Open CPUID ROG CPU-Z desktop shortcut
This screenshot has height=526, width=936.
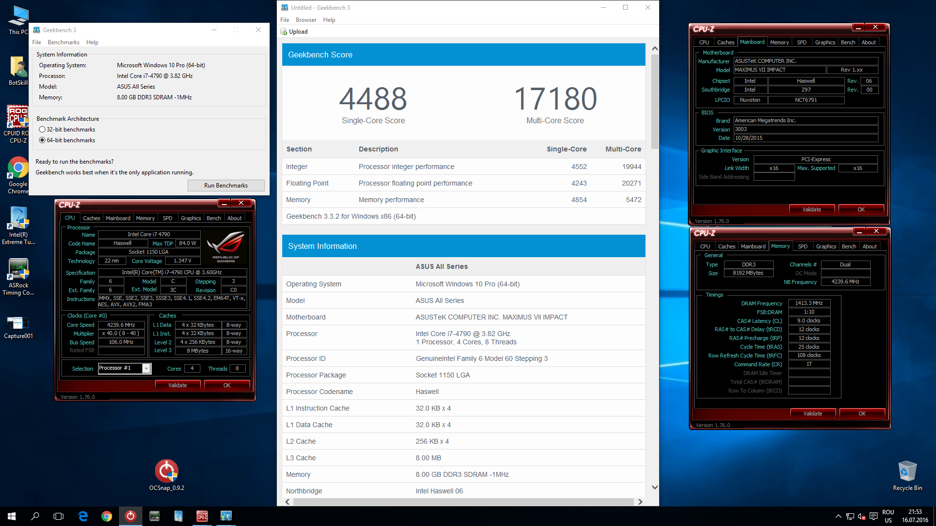point(18,124)
